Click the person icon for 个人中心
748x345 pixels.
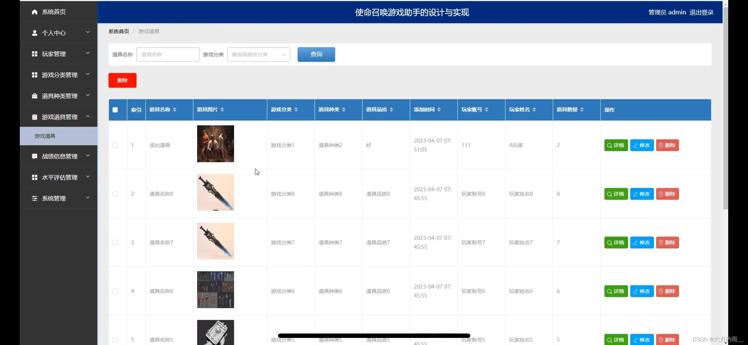35,33
